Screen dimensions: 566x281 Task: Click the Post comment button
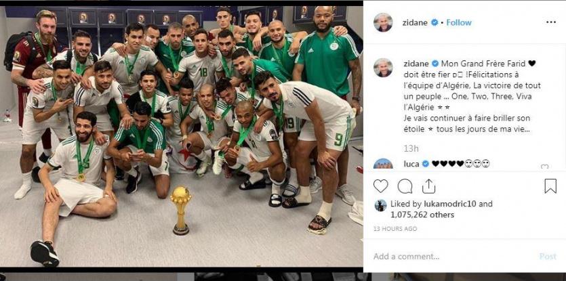click(x=548, y=257)
